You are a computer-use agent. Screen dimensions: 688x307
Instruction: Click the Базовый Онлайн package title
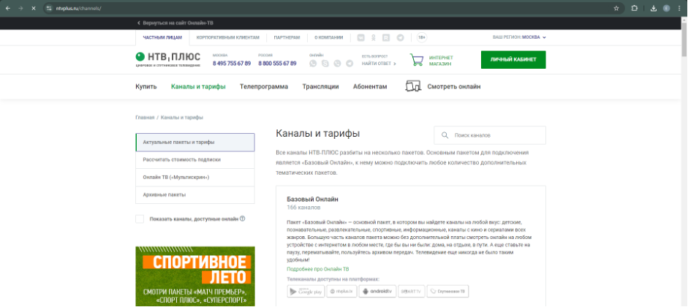pos(312,199)
